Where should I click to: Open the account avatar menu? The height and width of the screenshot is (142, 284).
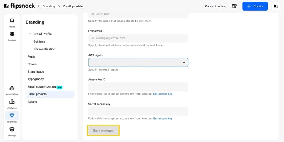pyautogui.click(x=276, y=6)
